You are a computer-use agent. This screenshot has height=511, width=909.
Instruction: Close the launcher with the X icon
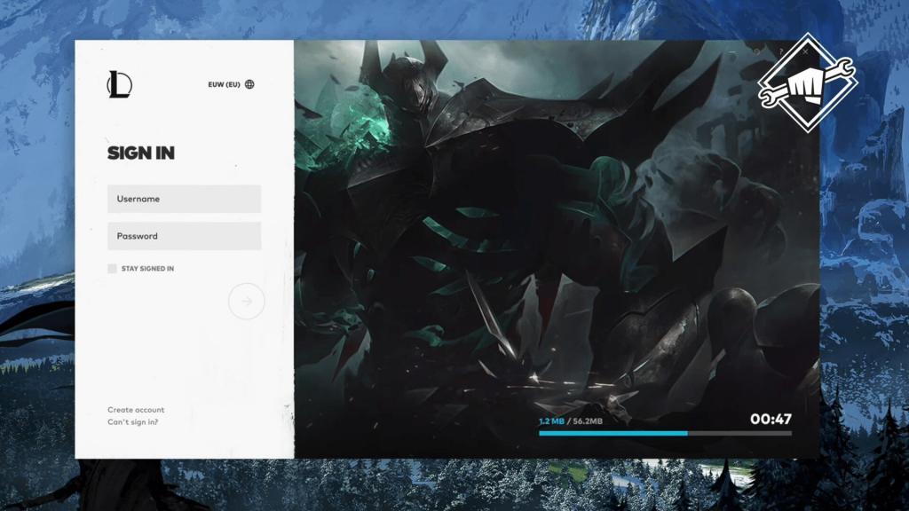[x=804, y=51]
